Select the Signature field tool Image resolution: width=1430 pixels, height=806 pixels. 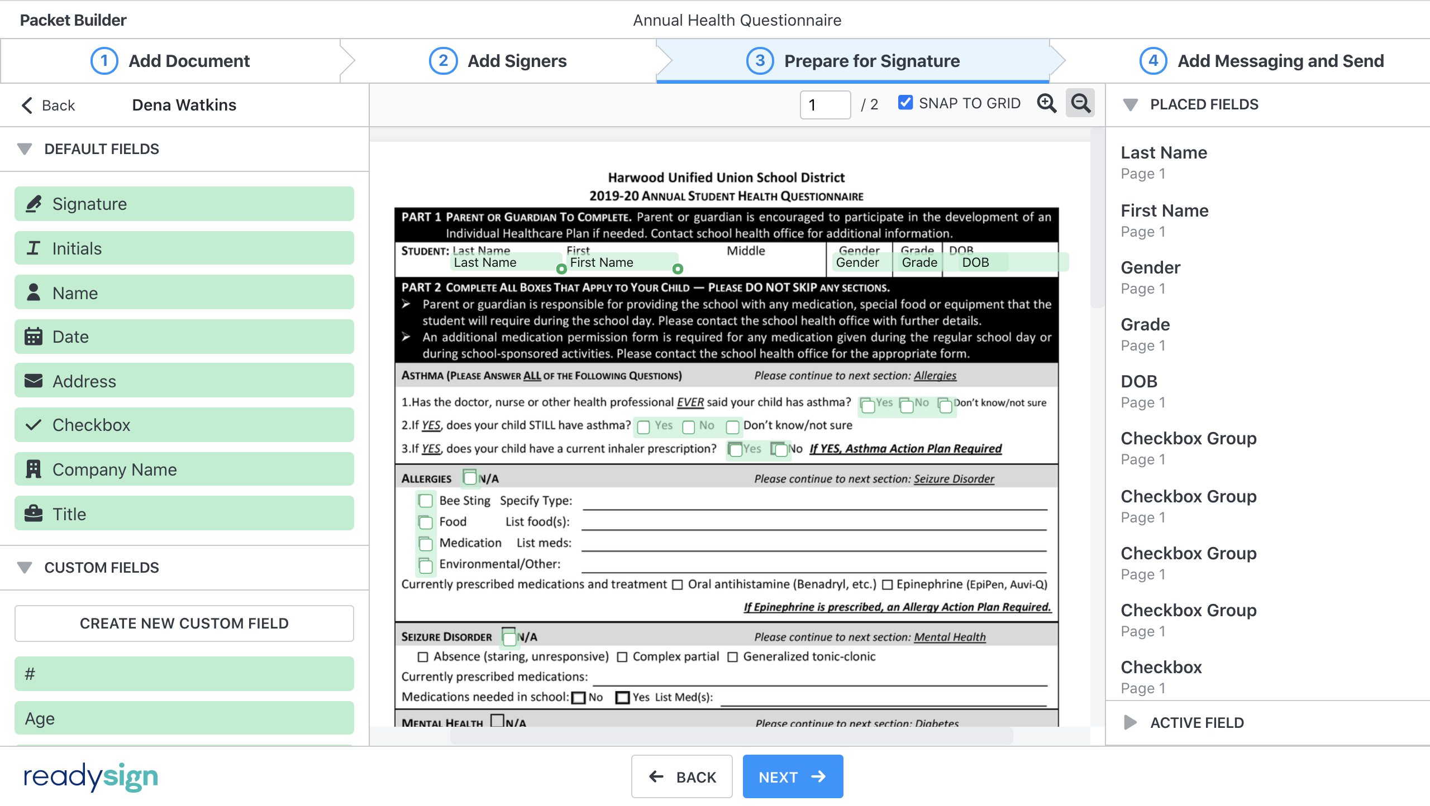point(184,203)
